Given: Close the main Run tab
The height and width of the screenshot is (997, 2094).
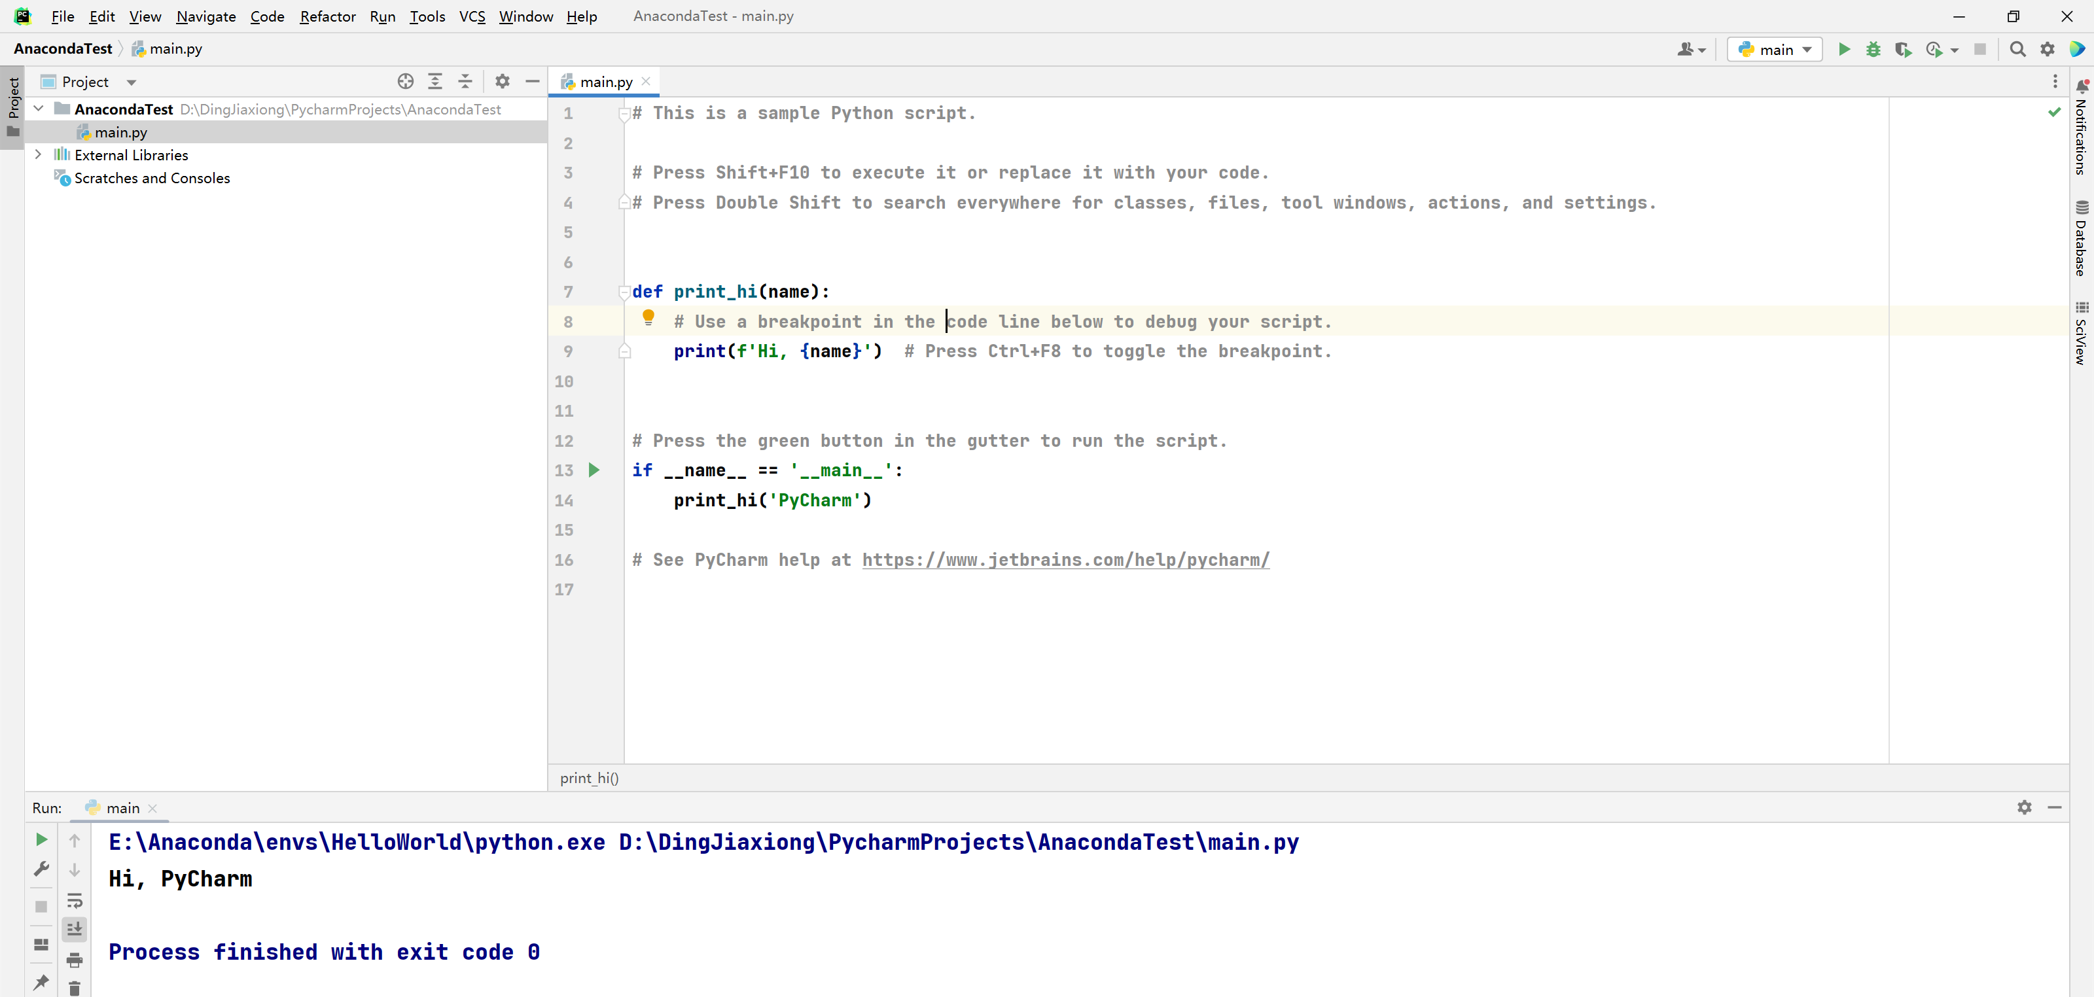Looking at the screenshot, I should click(152, 808).
